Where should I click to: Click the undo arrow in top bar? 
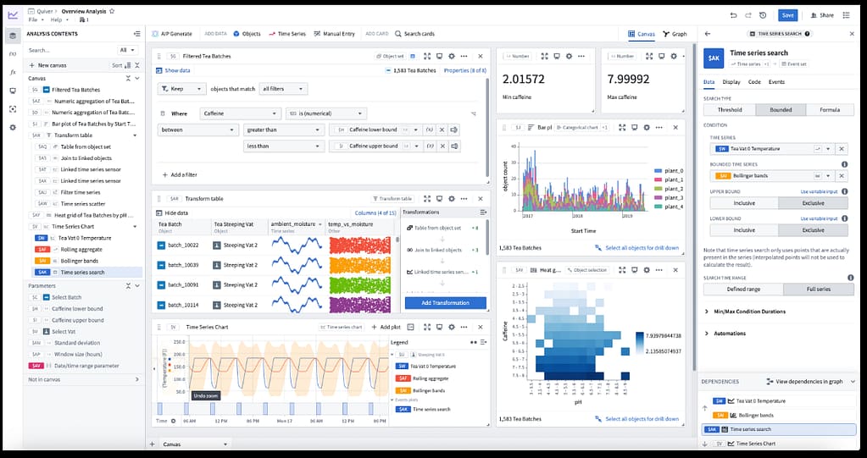pyautogui.click(x=733, y=15)
